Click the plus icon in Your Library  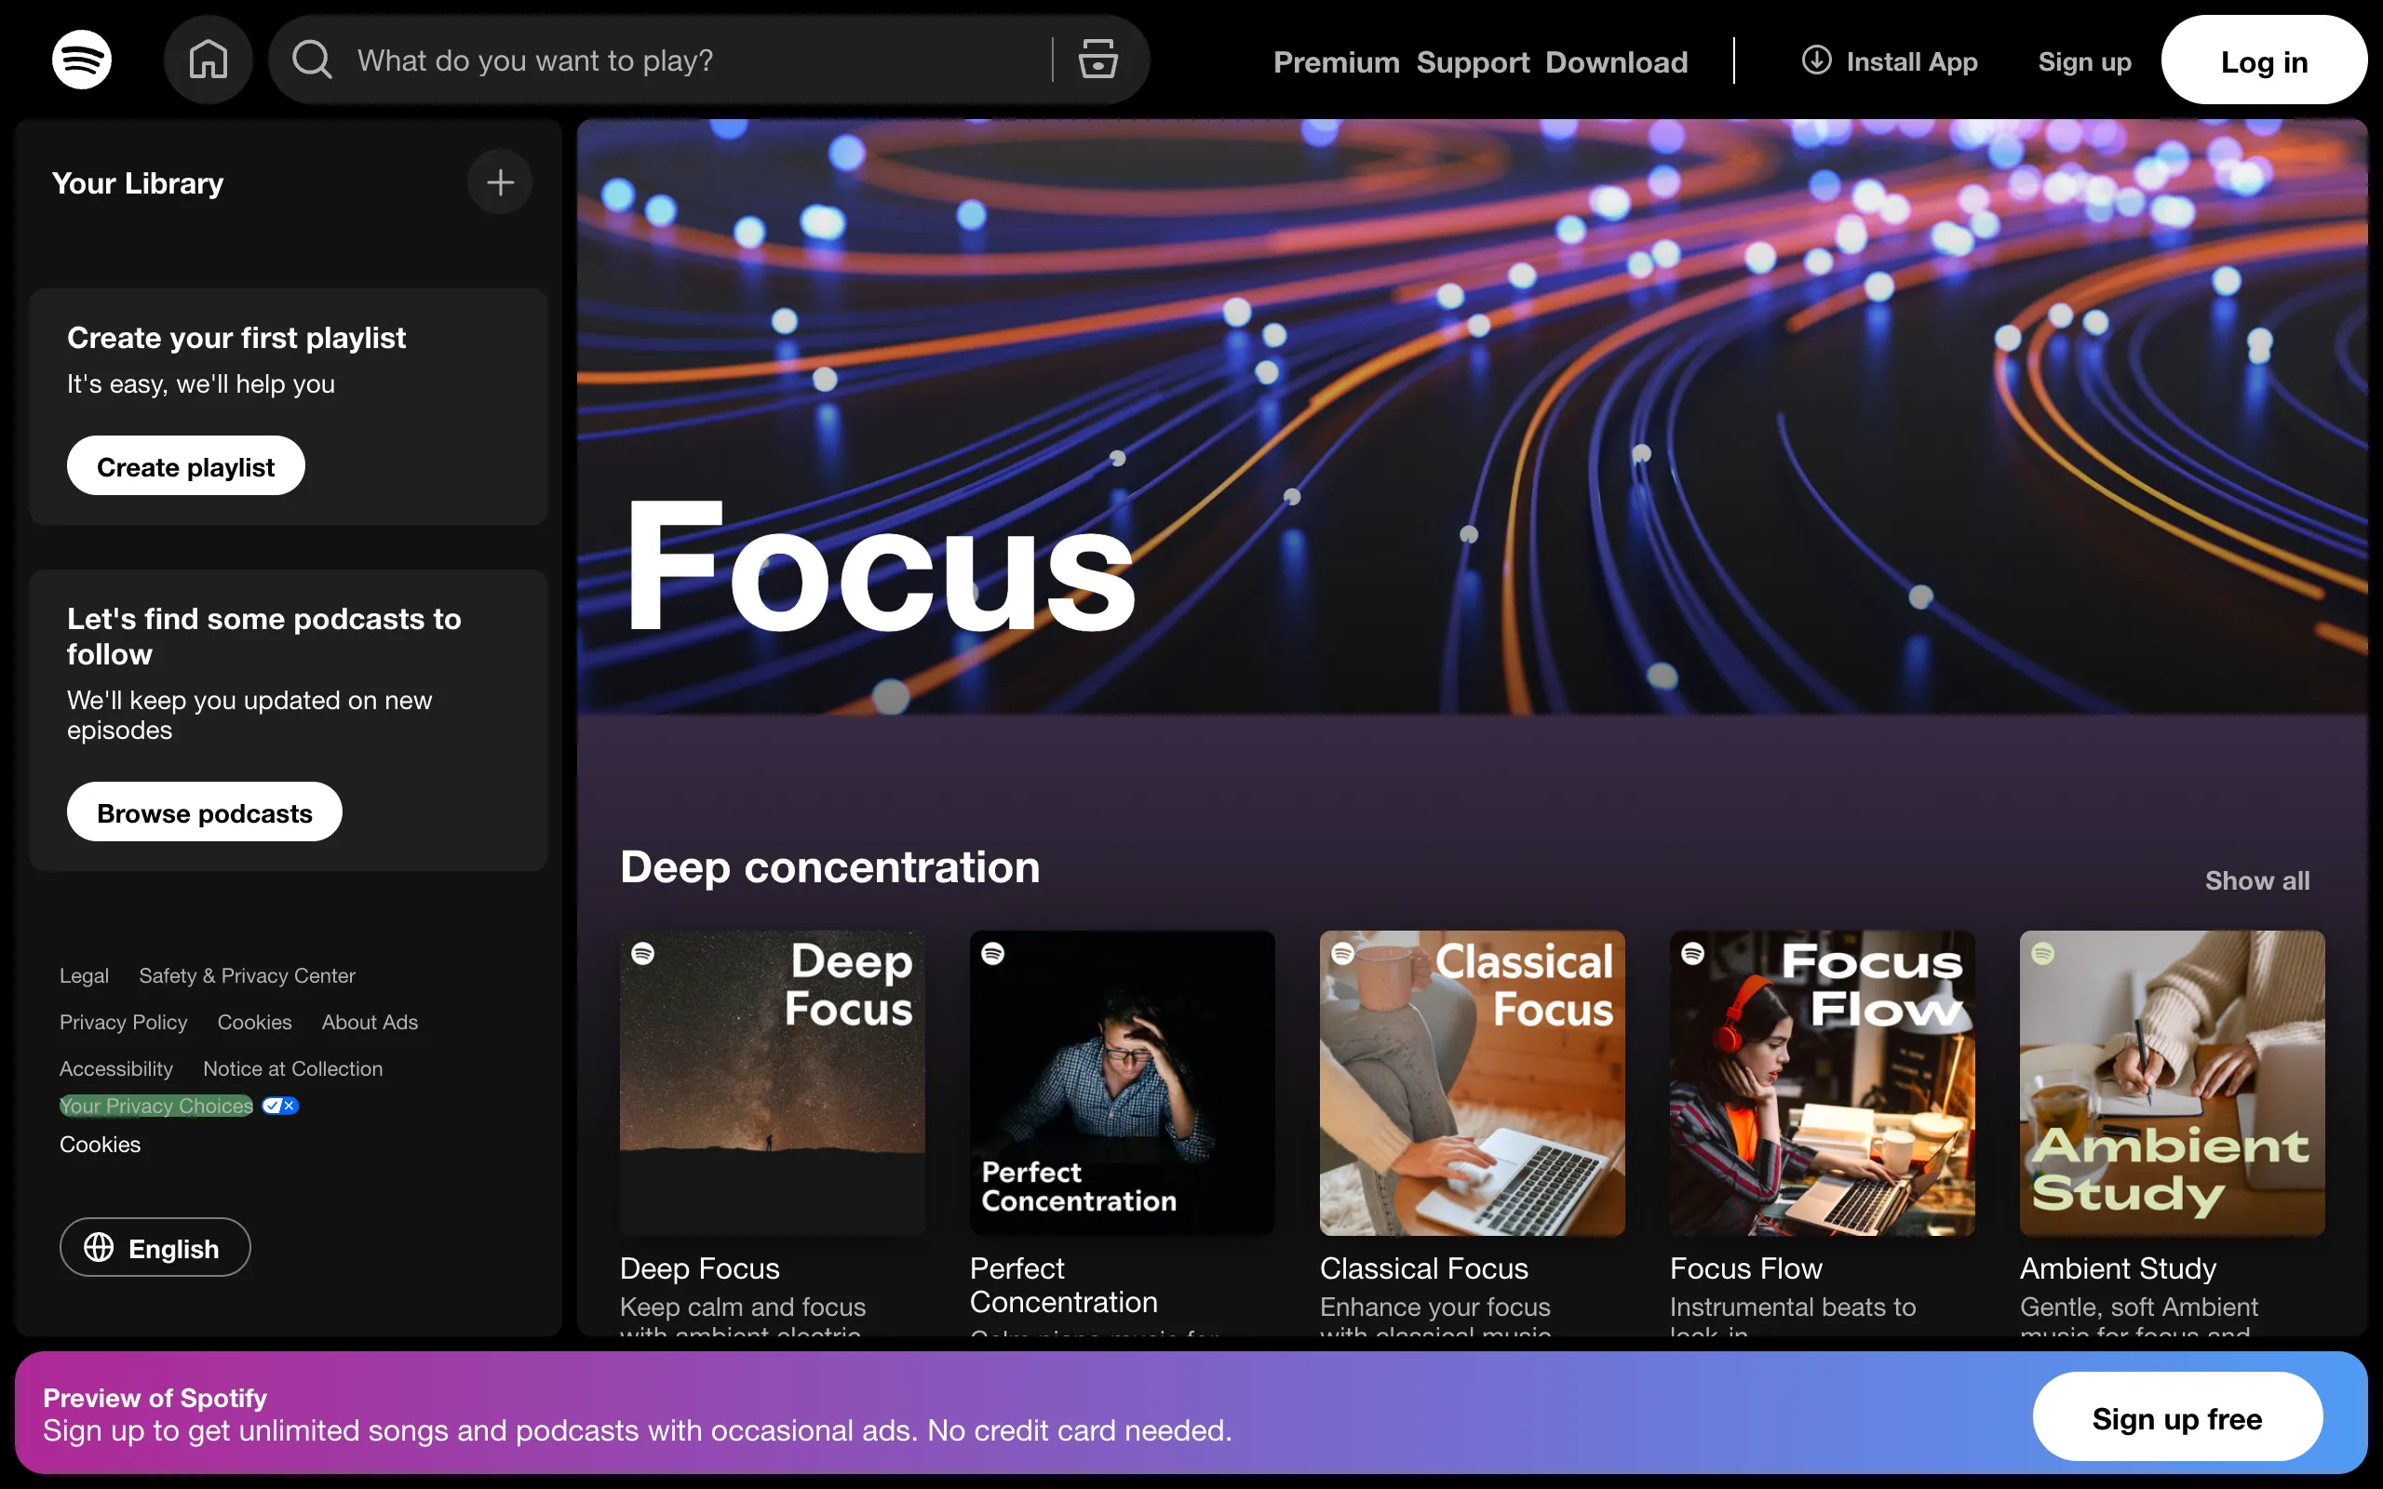click(499, 181)
